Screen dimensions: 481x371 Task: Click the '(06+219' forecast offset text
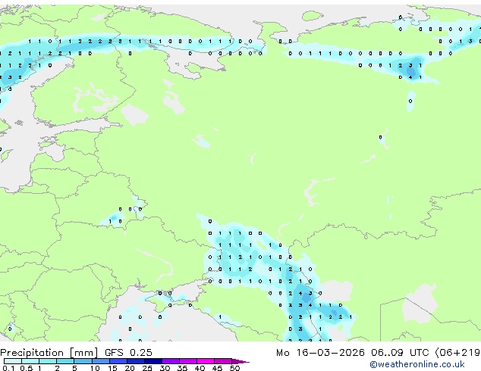[x=457, y=352]
